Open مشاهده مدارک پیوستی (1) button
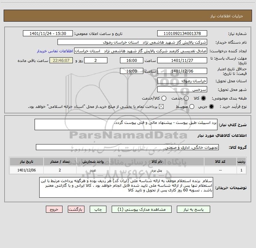The width and height of the screenshot is (256, 248). [x=142, y=209]
